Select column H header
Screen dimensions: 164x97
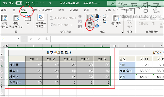point(115,46)
